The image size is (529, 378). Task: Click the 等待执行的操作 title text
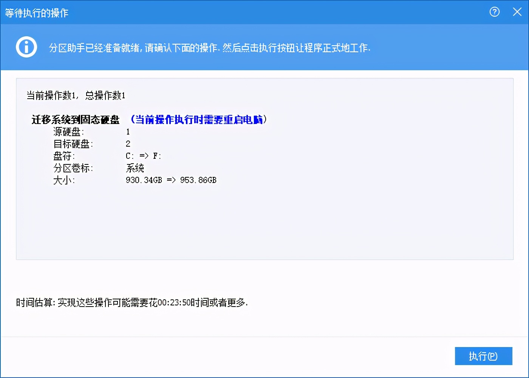[36, 12]
